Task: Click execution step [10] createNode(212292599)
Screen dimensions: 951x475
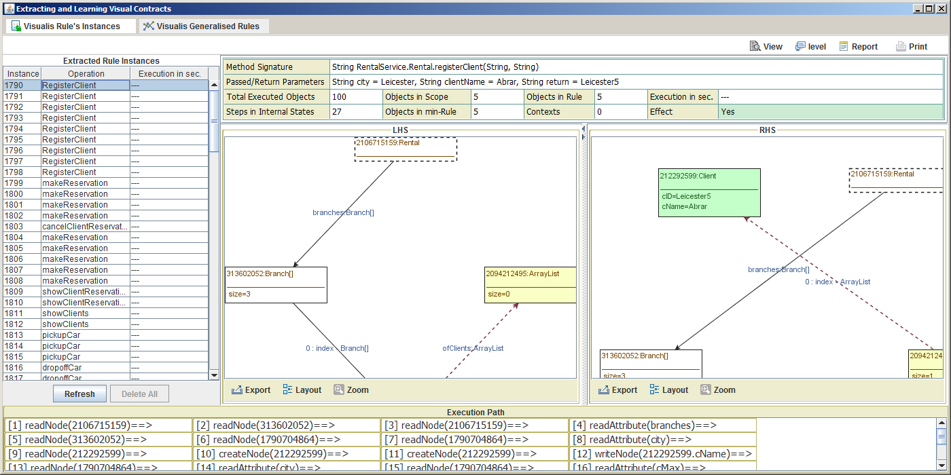Action: pyautogui.click(x=287, y=454)
